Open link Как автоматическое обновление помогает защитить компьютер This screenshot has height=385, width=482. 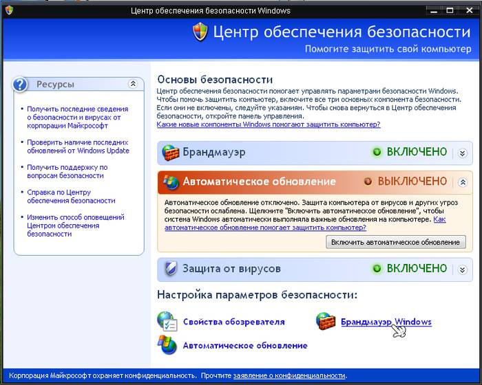[x=265, y=228]
